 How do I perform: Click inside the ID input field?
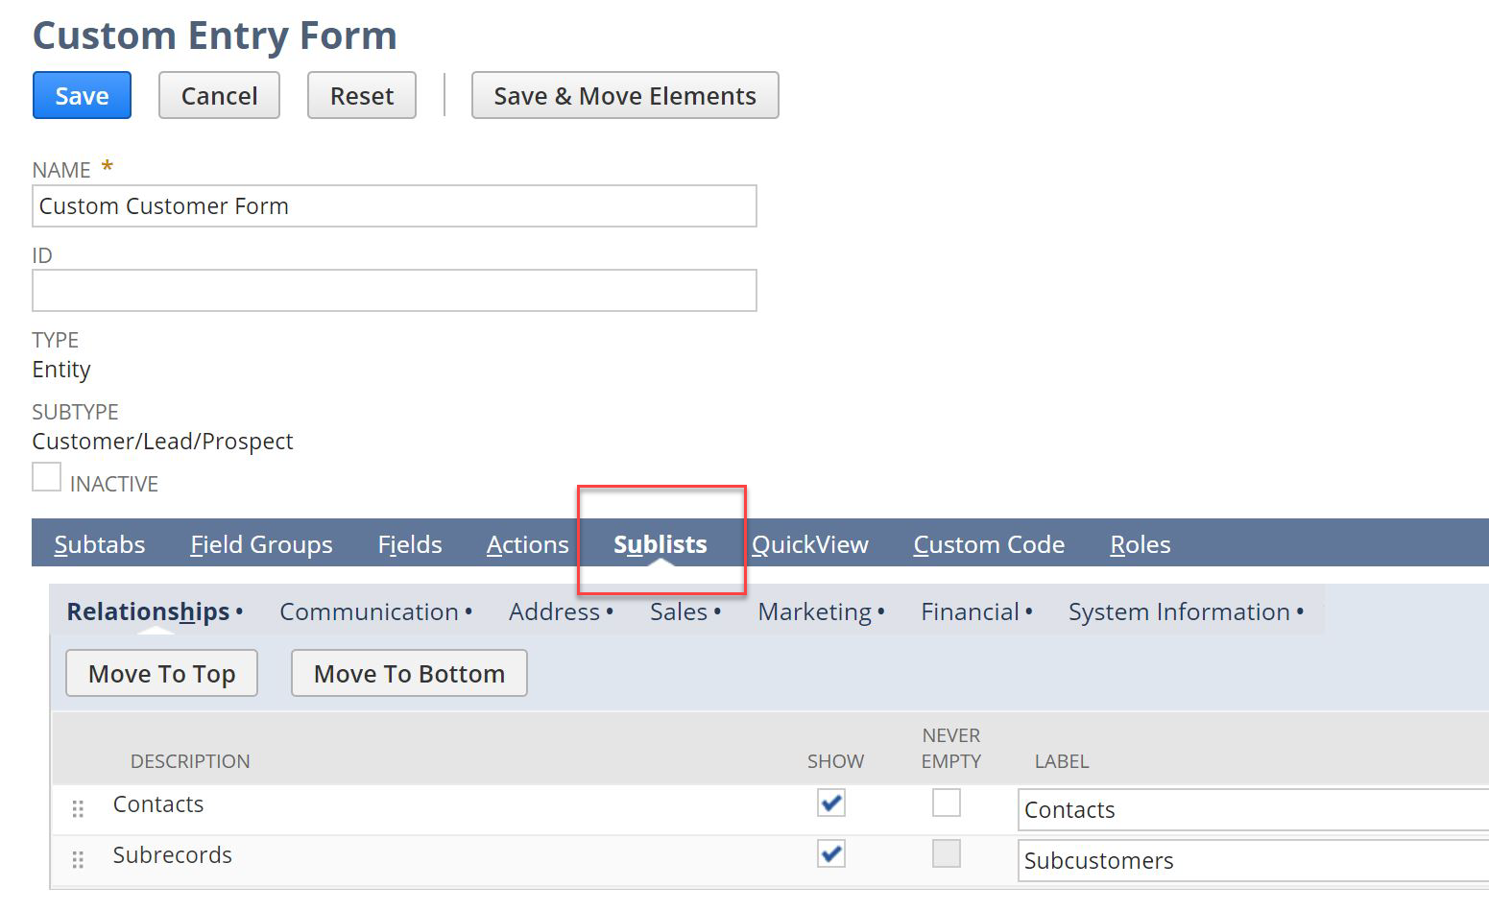tap(394, 290)
